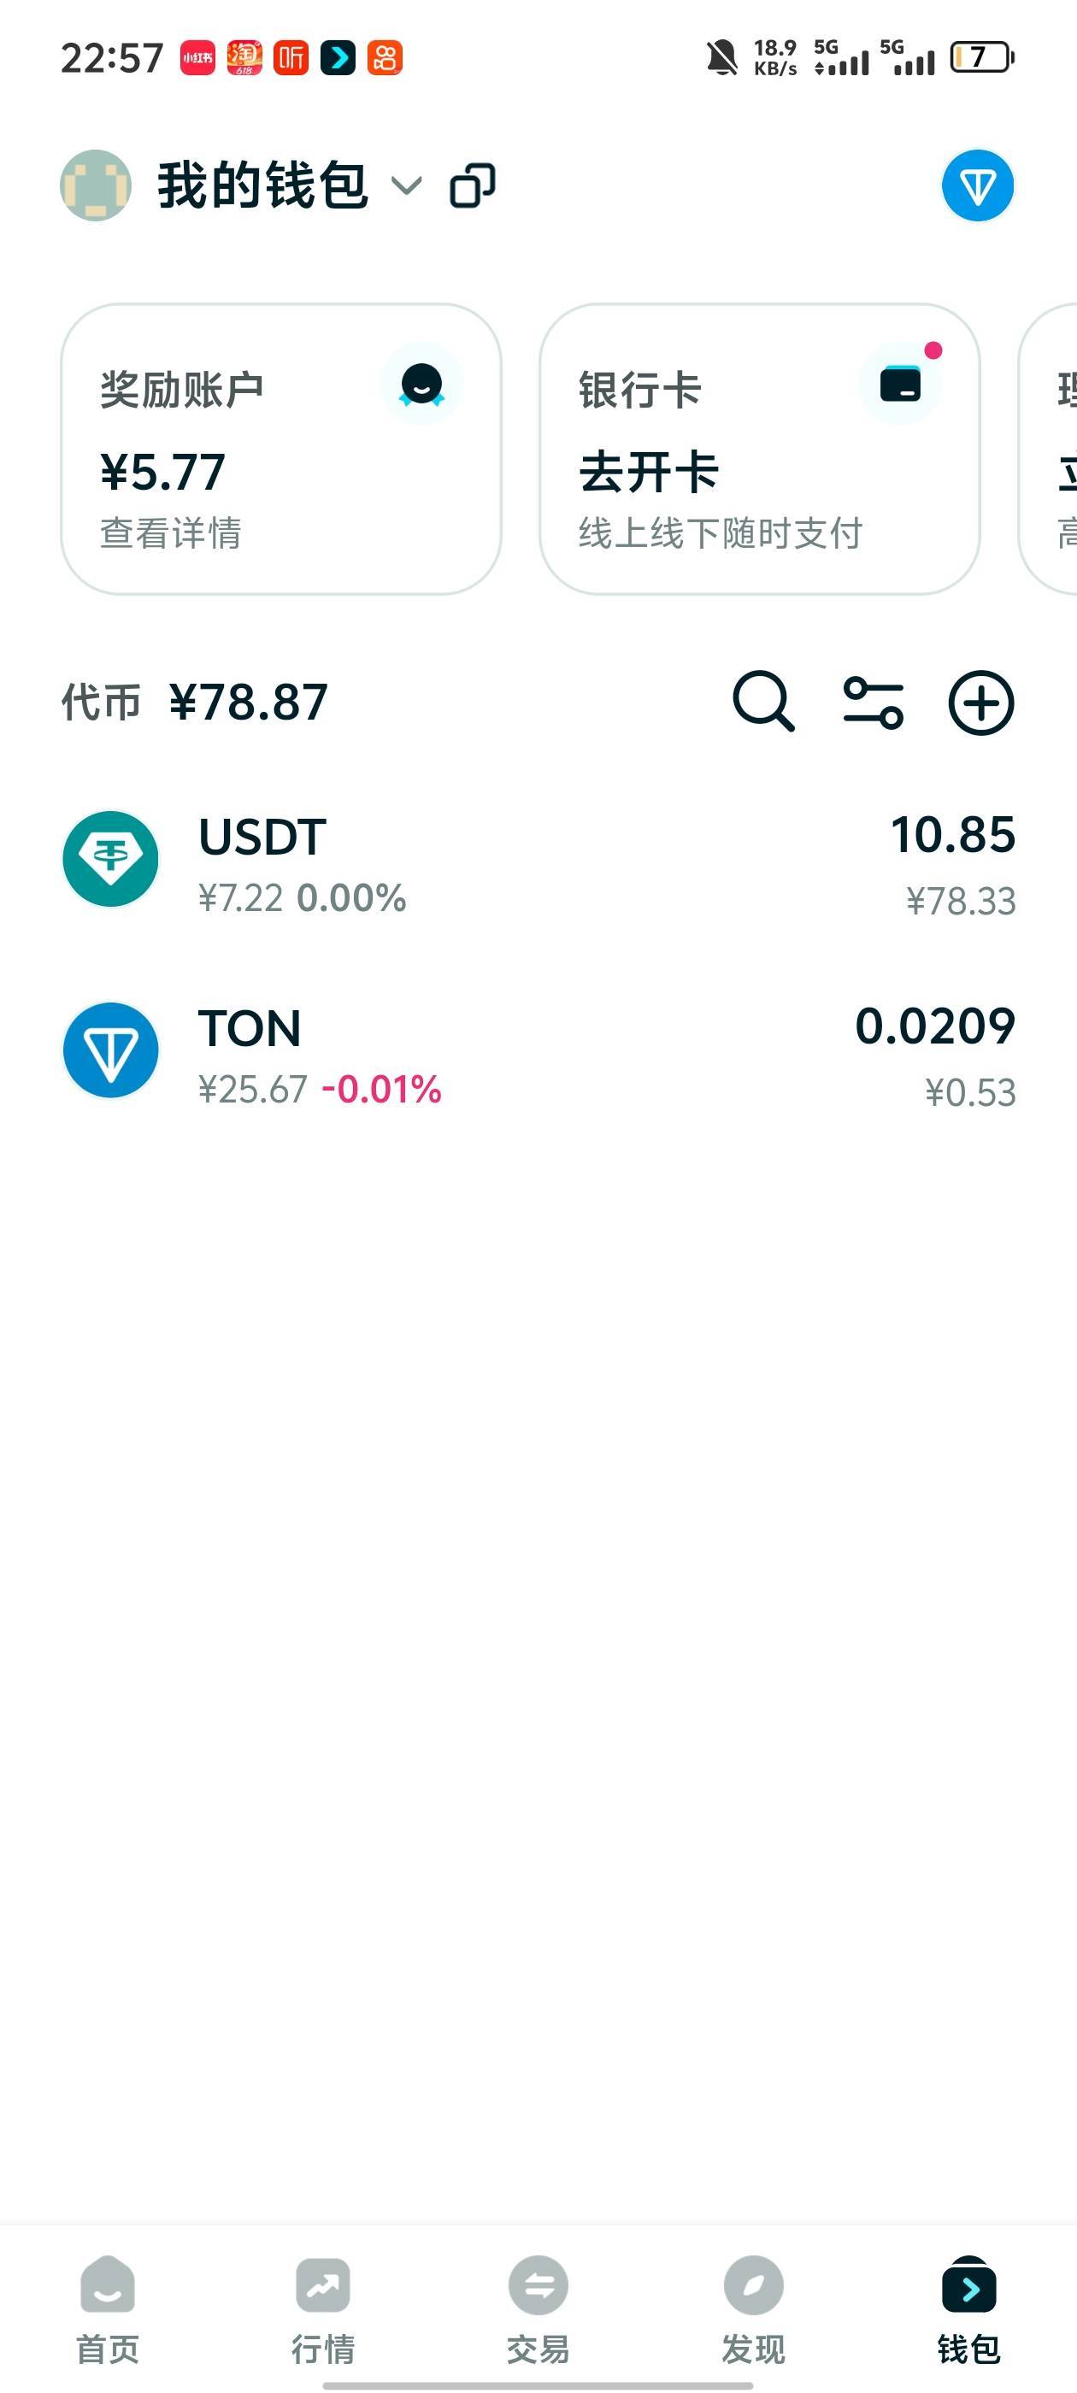Screen dimensions: 1077x2393
Task: Tap 查看详情 in the reward account card
Action: (x=171, y=533)
